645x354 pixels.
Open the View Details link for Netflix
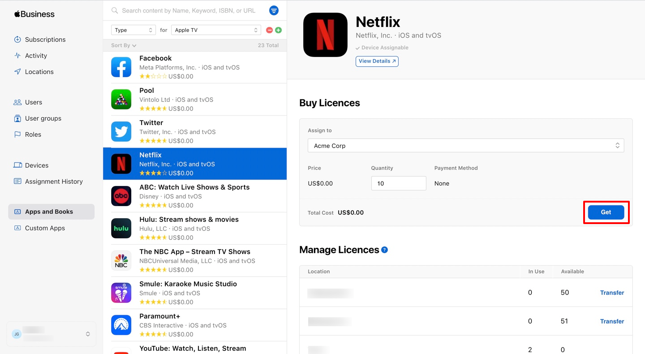coord(377,61)
